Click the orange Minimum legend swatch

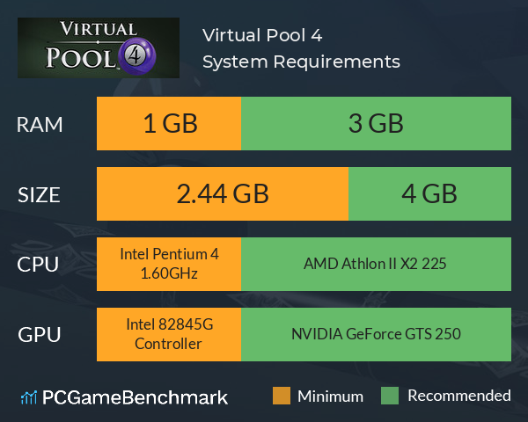pyautogui.click(x=282, y=396)
